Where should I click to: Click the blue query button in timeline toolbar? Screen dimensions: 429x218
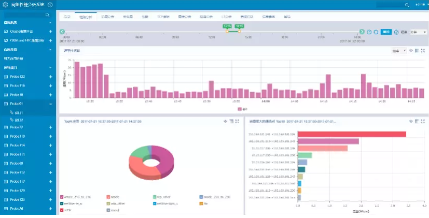(x=386, y=32)
